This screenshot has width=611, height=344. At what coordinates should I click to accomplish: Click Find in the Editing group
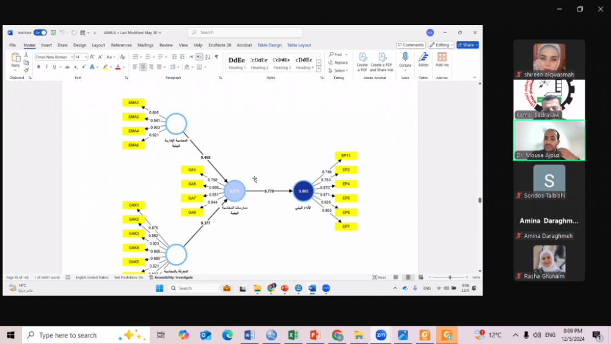(335, 54)
